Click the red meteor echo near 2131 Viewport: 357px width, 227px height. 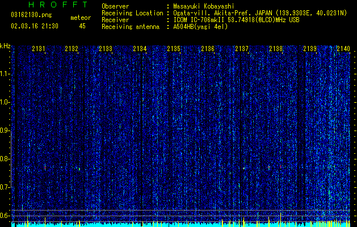coord(45,167)
